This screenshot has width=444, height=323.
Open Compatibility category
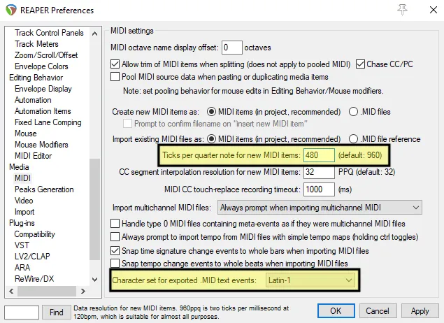tap(34, 234)
